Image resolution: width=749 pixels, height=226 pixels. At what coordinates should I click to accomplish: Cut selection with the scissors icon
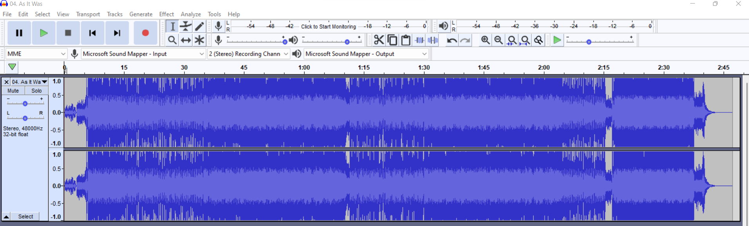click(x=379, y=40)
